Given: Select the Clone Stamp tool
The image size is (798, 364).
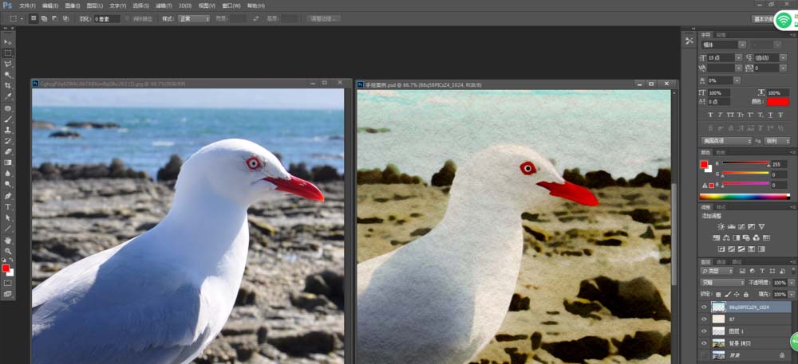Looking at the screenshot, I should pyautogui.click(x=8, y=130).
